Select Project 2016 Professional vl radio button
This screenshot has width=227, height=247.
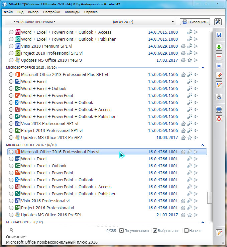[11, 208]
